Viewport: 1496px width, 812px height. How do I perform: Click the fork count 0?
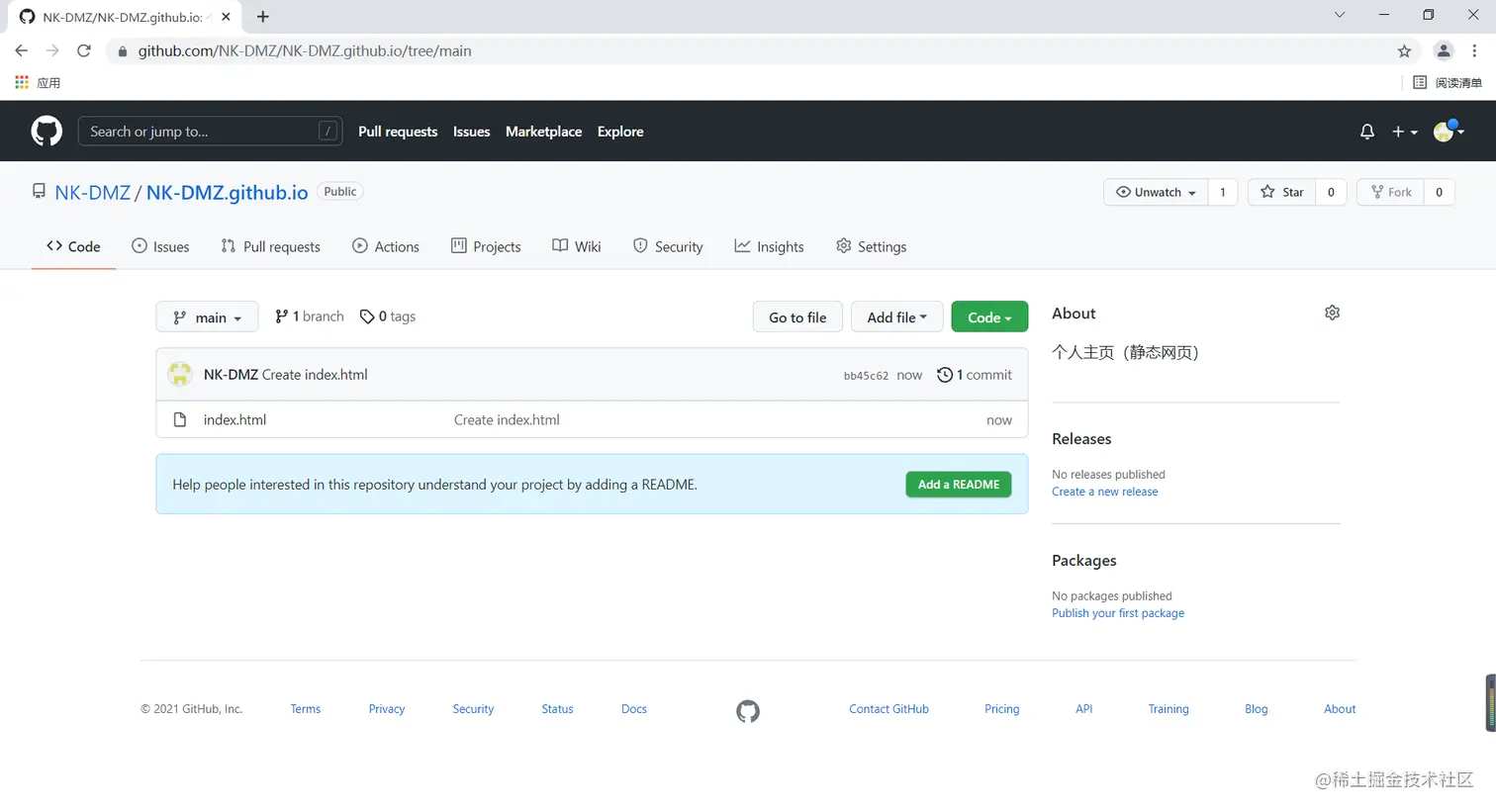[x=1439, y=192]
